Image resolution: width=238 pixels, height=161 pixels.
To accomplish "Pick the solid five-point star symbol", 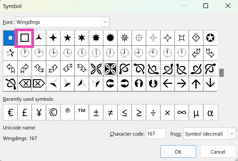I will pyautogui.click(x=68, y=38).
